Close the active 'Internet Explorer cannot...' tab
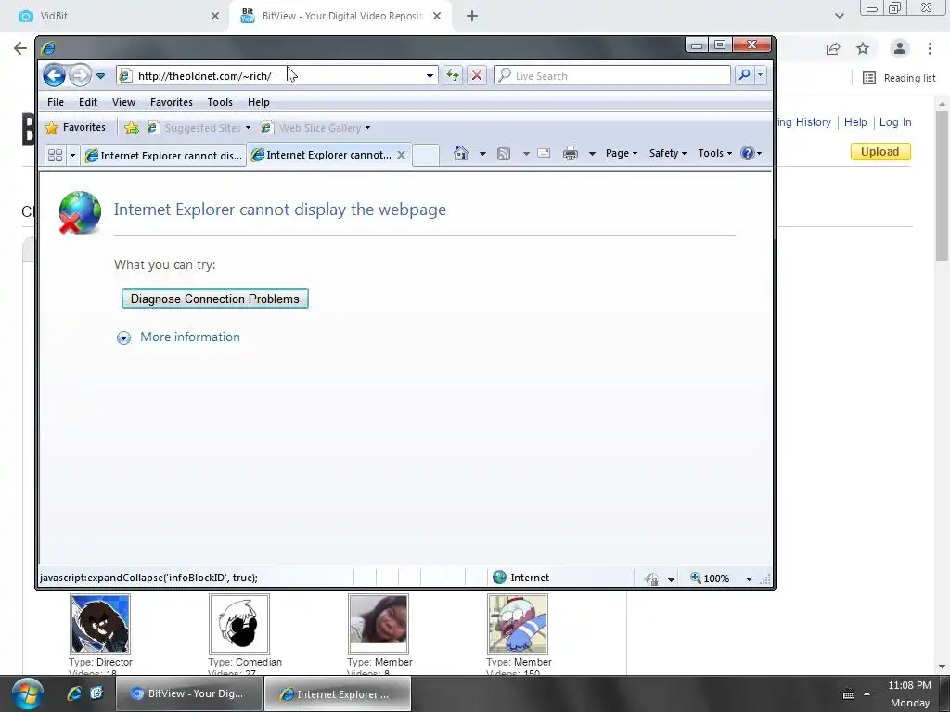 pos(401,155)
